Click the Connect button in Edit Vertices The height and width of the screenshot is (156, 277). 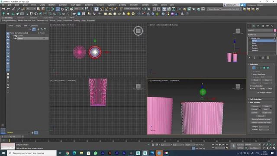[261, 116]
